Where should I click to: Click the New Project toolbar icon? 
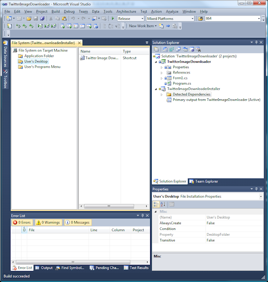[9, 19]
